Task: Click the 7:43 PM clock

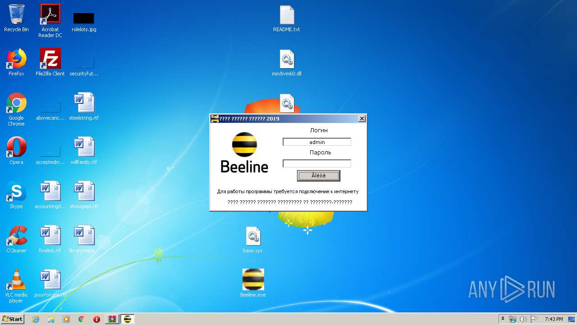Action: [554, 319]
